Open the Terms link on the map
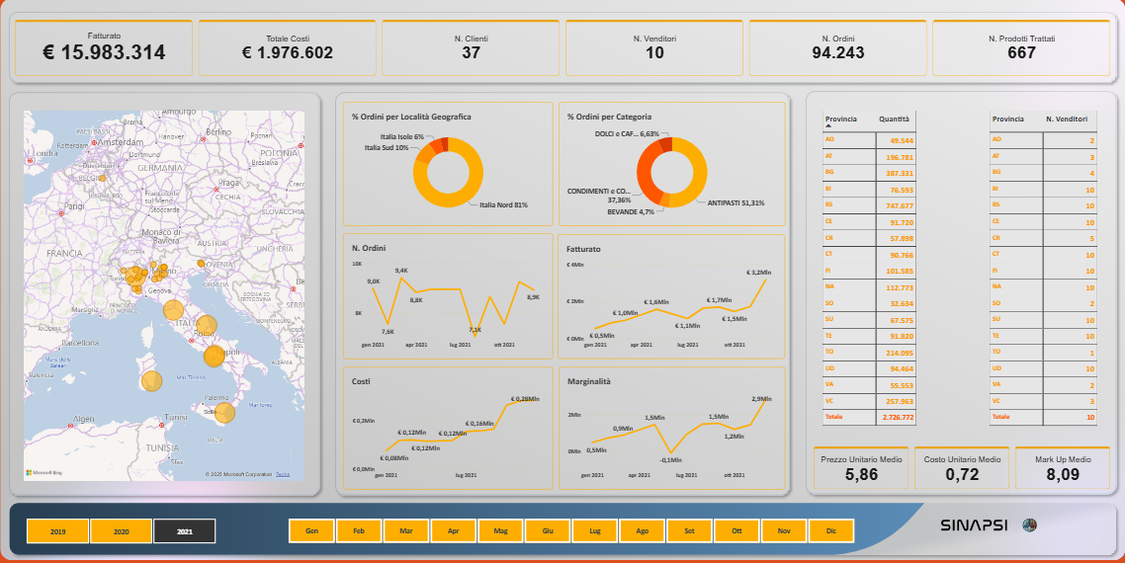 (283, 474)
